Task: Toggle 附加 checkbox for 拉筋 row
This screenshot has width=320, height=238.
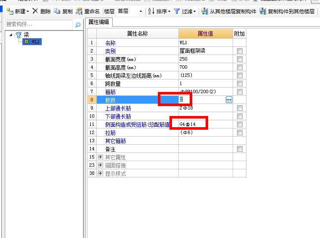Action: tap(240, 132)
